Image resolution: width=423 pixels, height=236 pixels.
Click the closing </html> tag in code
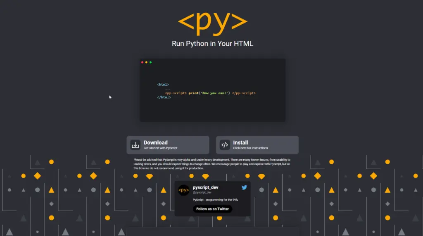pos(164,98)
